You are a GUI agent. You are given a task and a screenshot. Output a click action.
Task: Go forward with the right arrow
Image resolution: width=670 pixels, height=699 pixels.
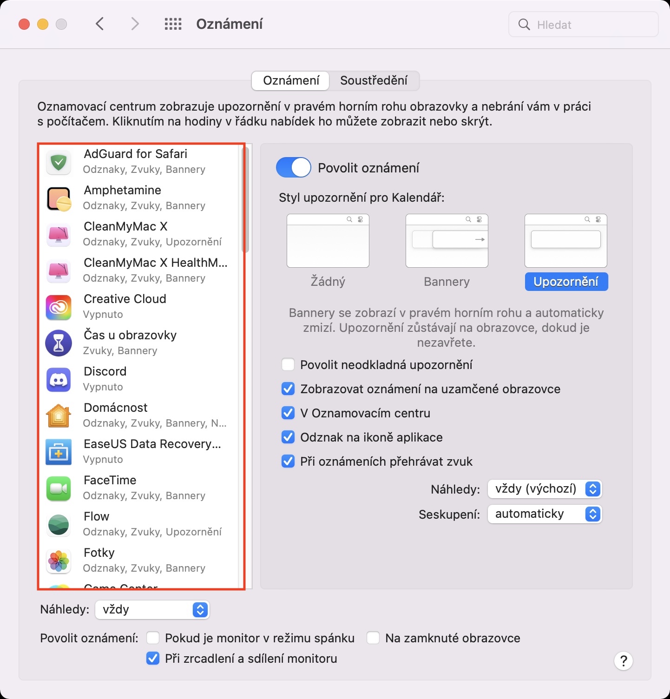click(135, 24)
